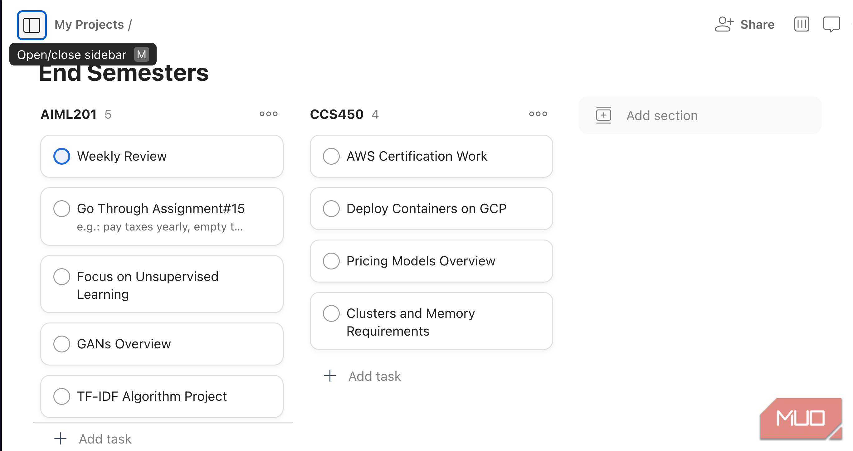Toggle the open/close sidebar icon

point(32,25)
